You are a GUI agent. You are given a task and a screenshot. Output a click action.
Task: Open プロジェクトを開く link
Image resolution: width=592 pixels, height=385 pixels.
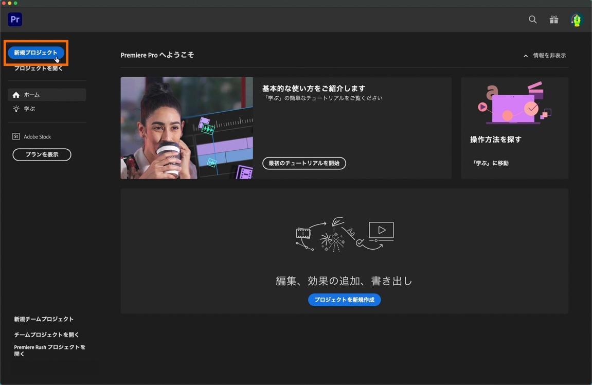(x=39, y=68)
